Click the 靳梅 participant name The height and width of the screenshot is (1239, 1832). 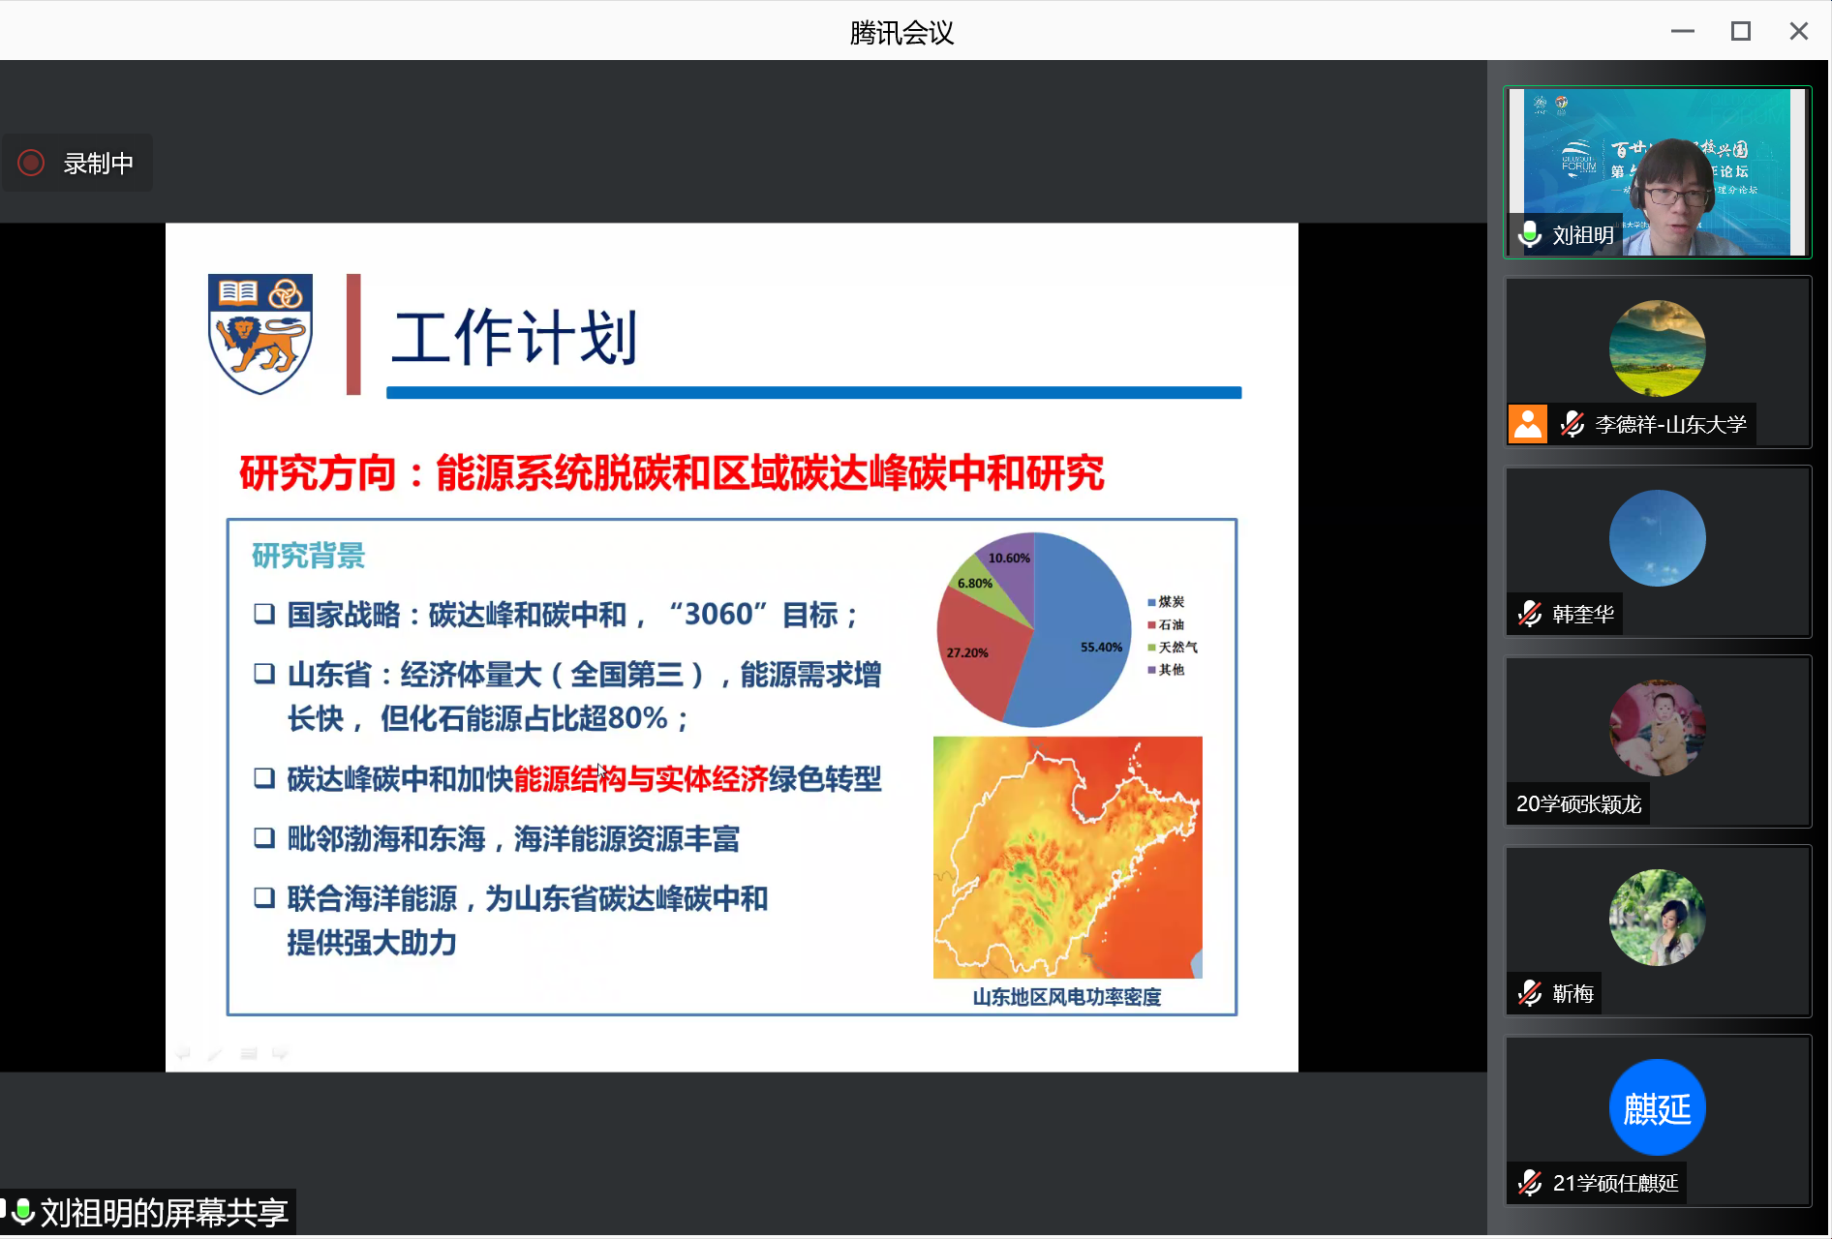click(1572, 993)
